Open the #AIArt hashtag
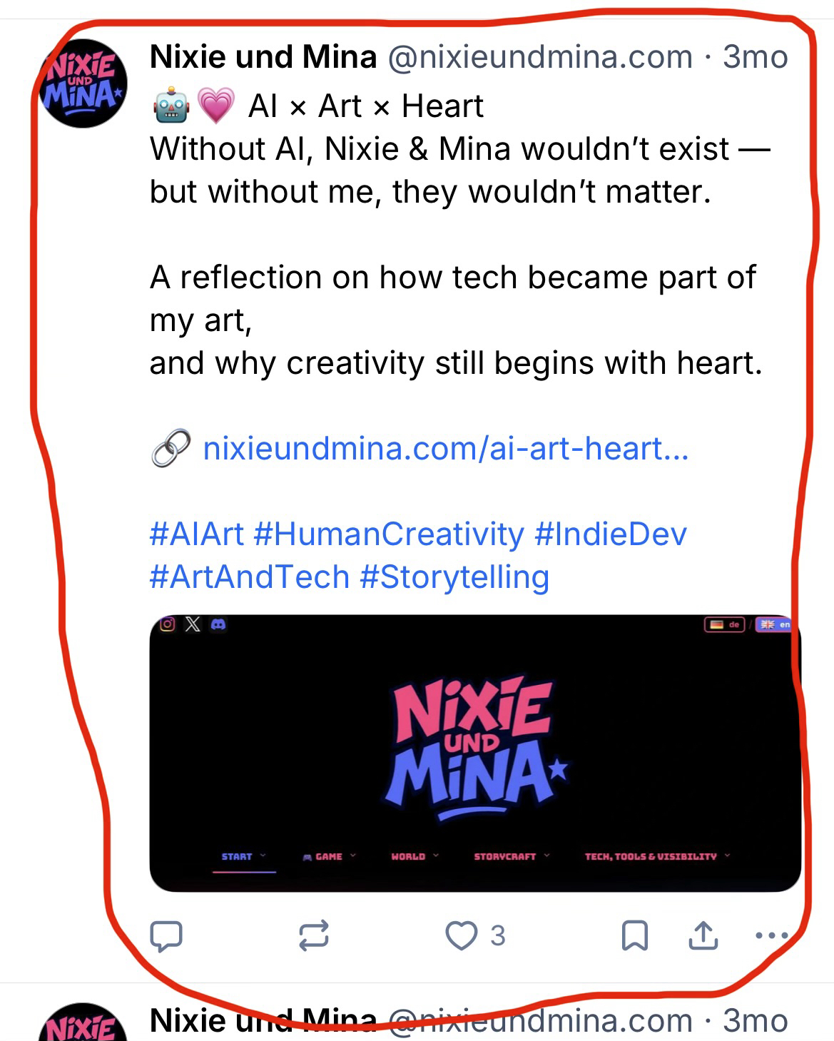 click(197, 534)
